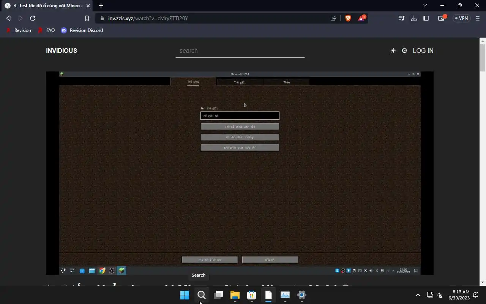Click the VPN button
The width and height of the screenshot is (486, 304).
(461, 18)
